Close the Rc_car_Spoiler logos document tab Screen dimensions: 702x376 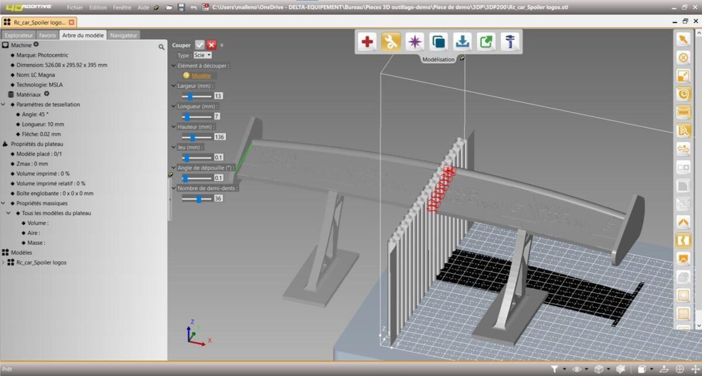click(71, 22)
